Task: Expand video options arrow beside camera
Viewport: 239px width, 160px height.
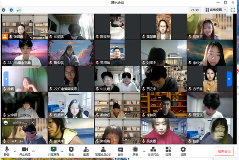Action: coord(33,151)
